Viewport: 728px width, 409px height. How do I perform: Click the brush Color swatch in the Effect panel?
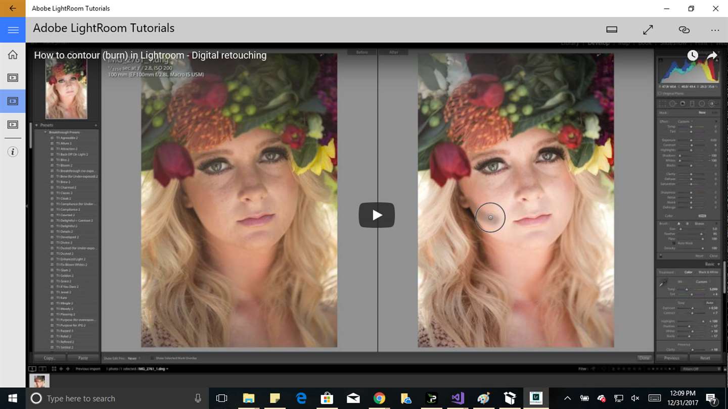tap(702, 216)
